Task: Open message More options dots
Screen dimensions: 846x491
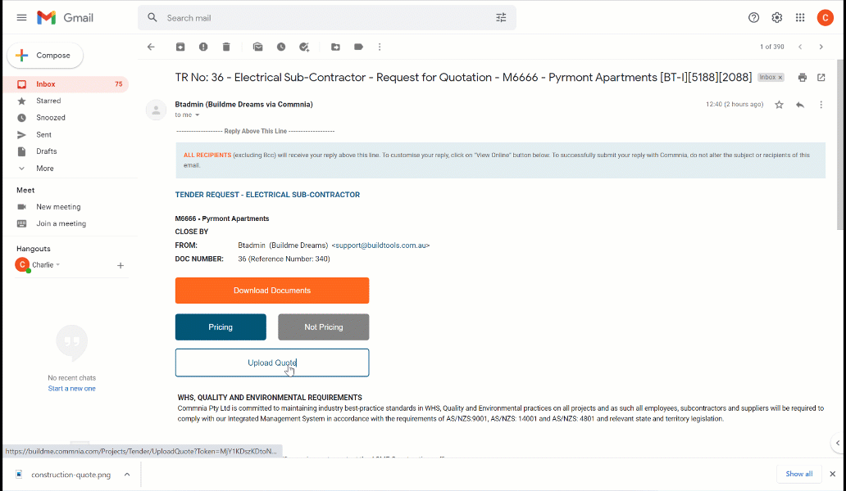Action: (x=821, y=105)
